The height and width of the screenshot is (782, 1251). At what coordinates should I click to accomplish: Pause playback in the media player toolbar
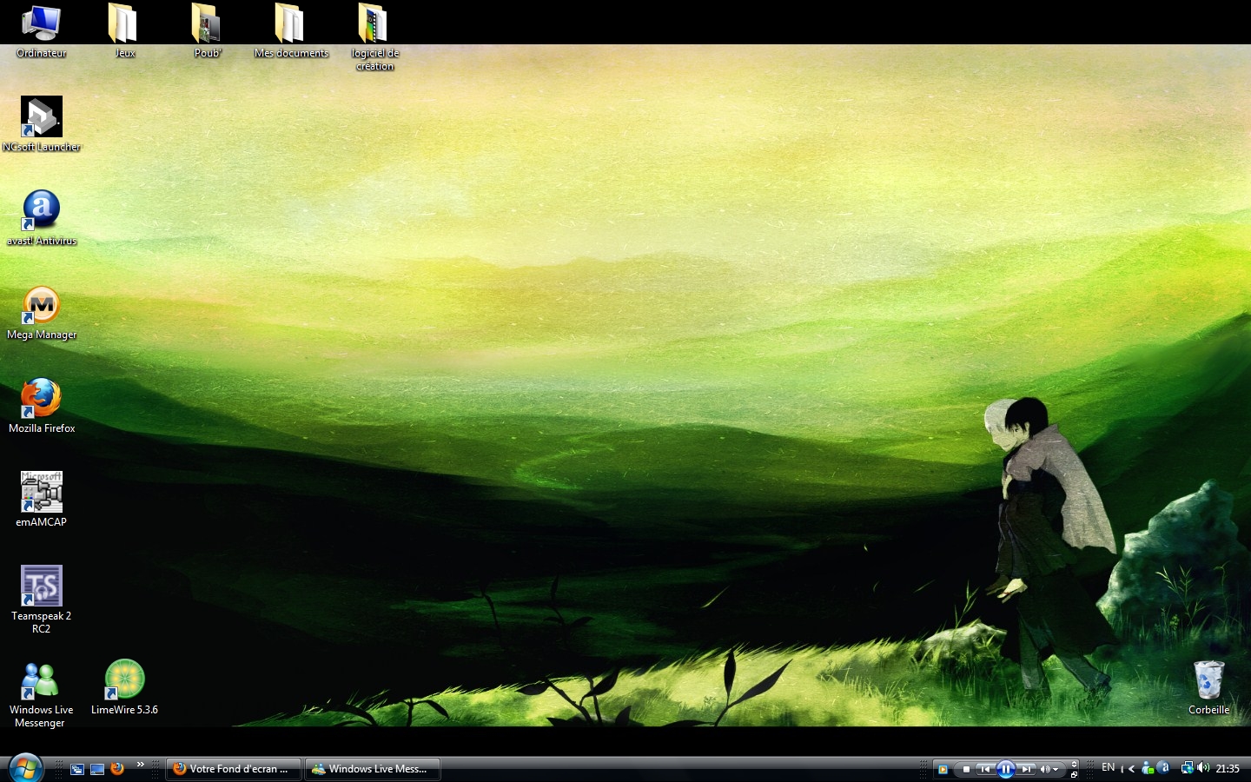tap(1005, 769)
